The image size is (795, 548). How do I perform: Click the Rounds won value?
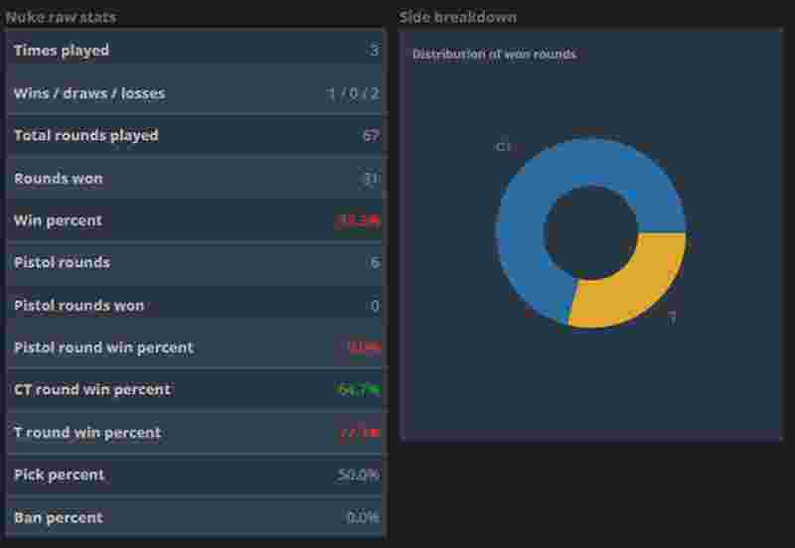tap(371, 179)
